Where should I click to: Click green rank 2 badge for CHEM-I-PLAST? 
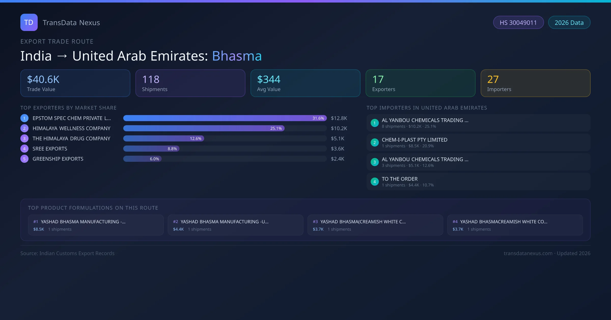374,142
